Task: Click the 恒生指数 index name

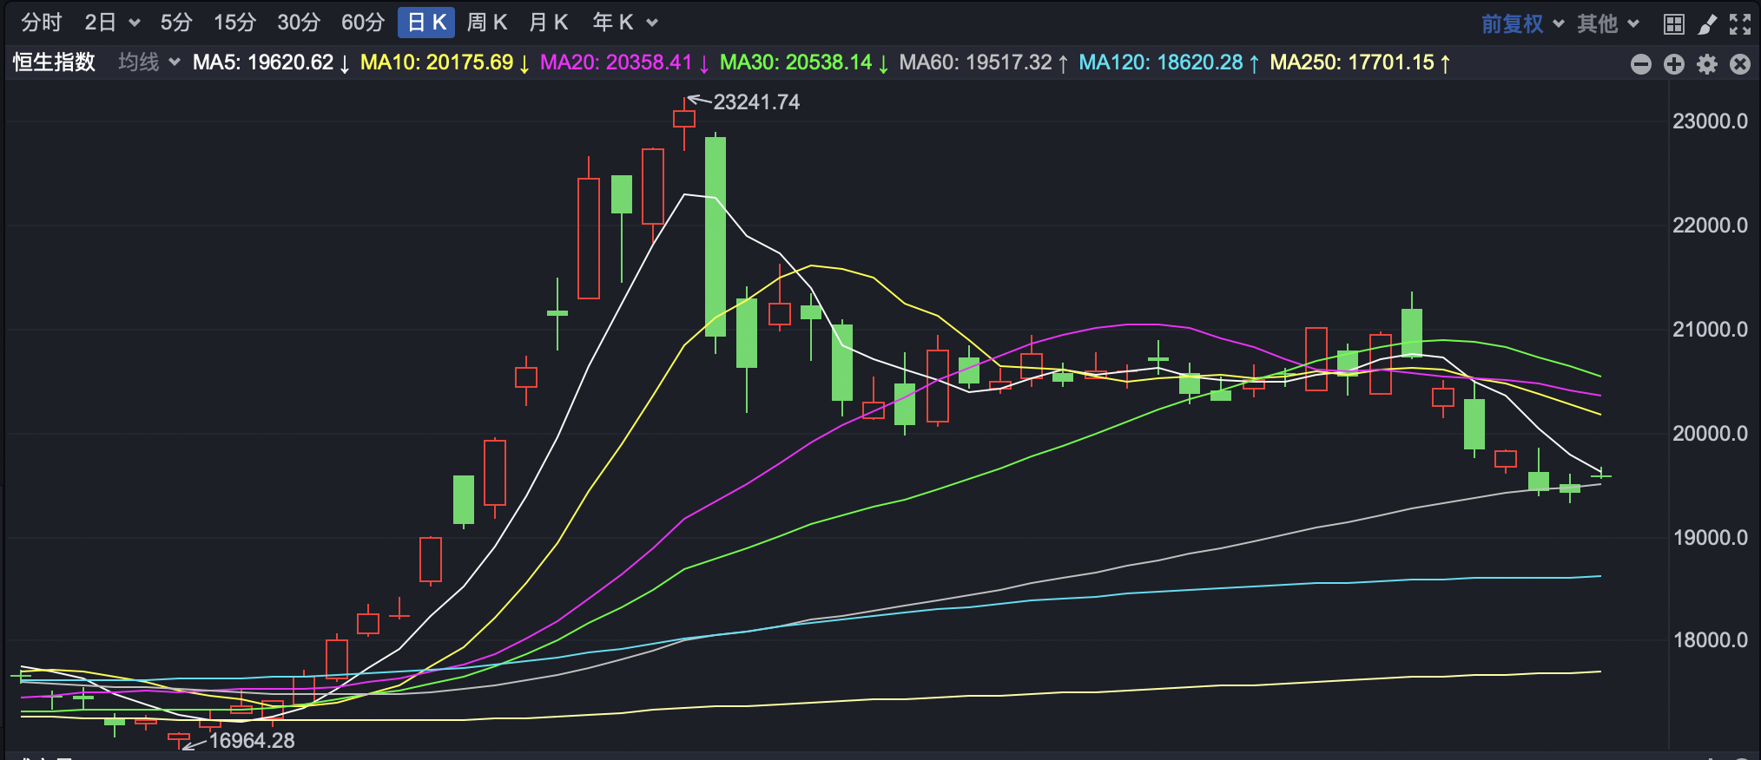Action: tap(54, 62)
